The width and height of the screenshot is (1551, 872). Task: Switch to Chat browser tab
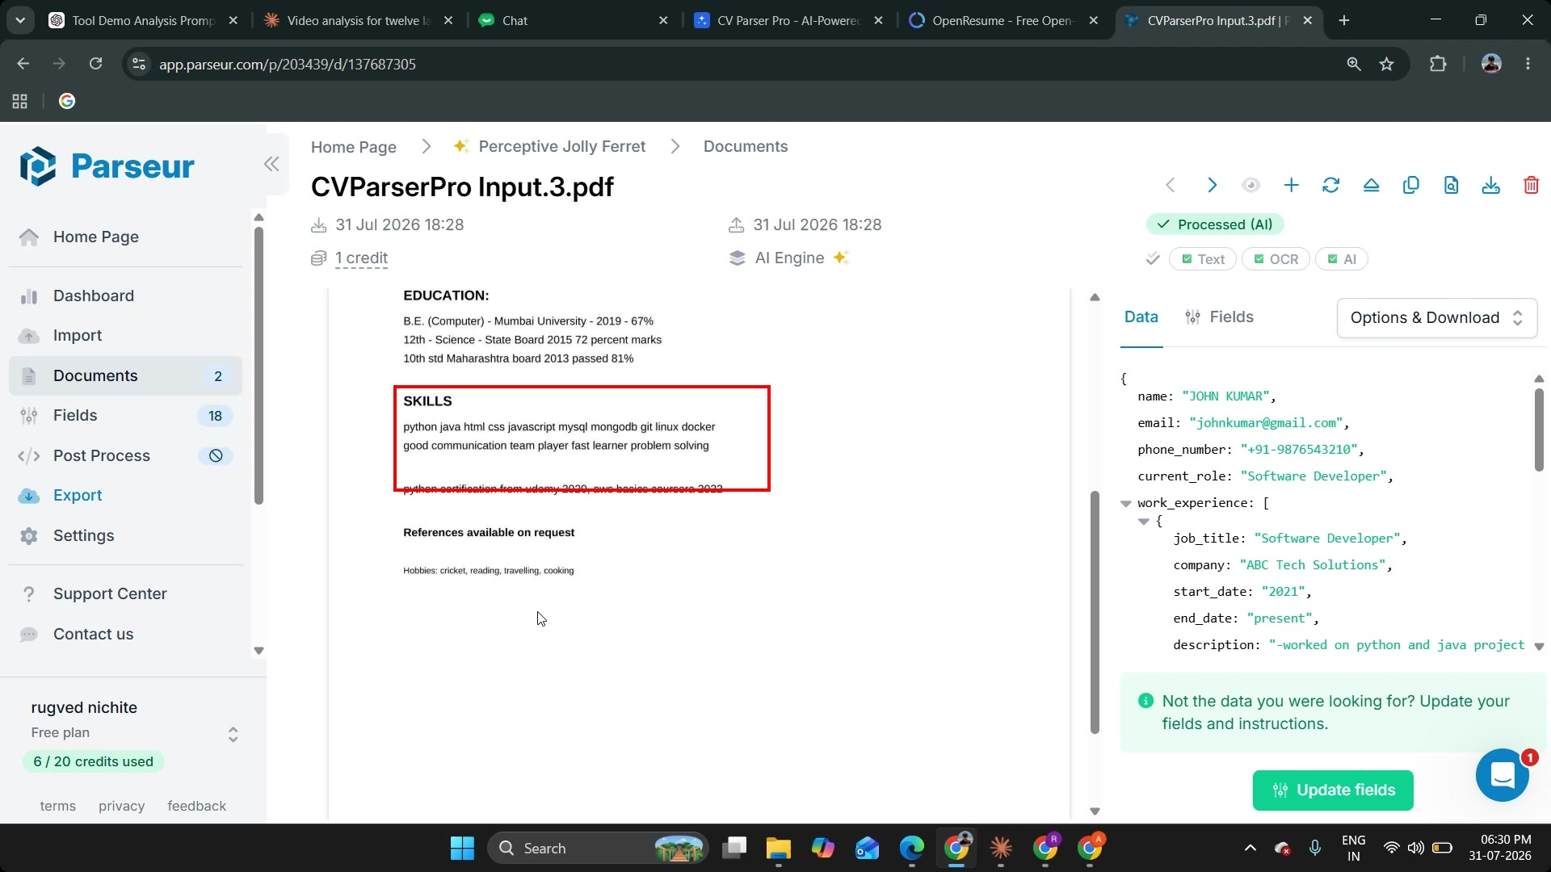[573, 21]
